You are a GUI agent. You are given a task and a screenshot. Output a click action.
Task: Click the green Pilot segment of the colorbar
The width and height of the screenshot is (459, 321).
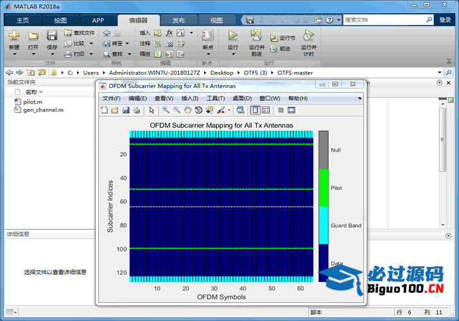(x=324, y=187)
